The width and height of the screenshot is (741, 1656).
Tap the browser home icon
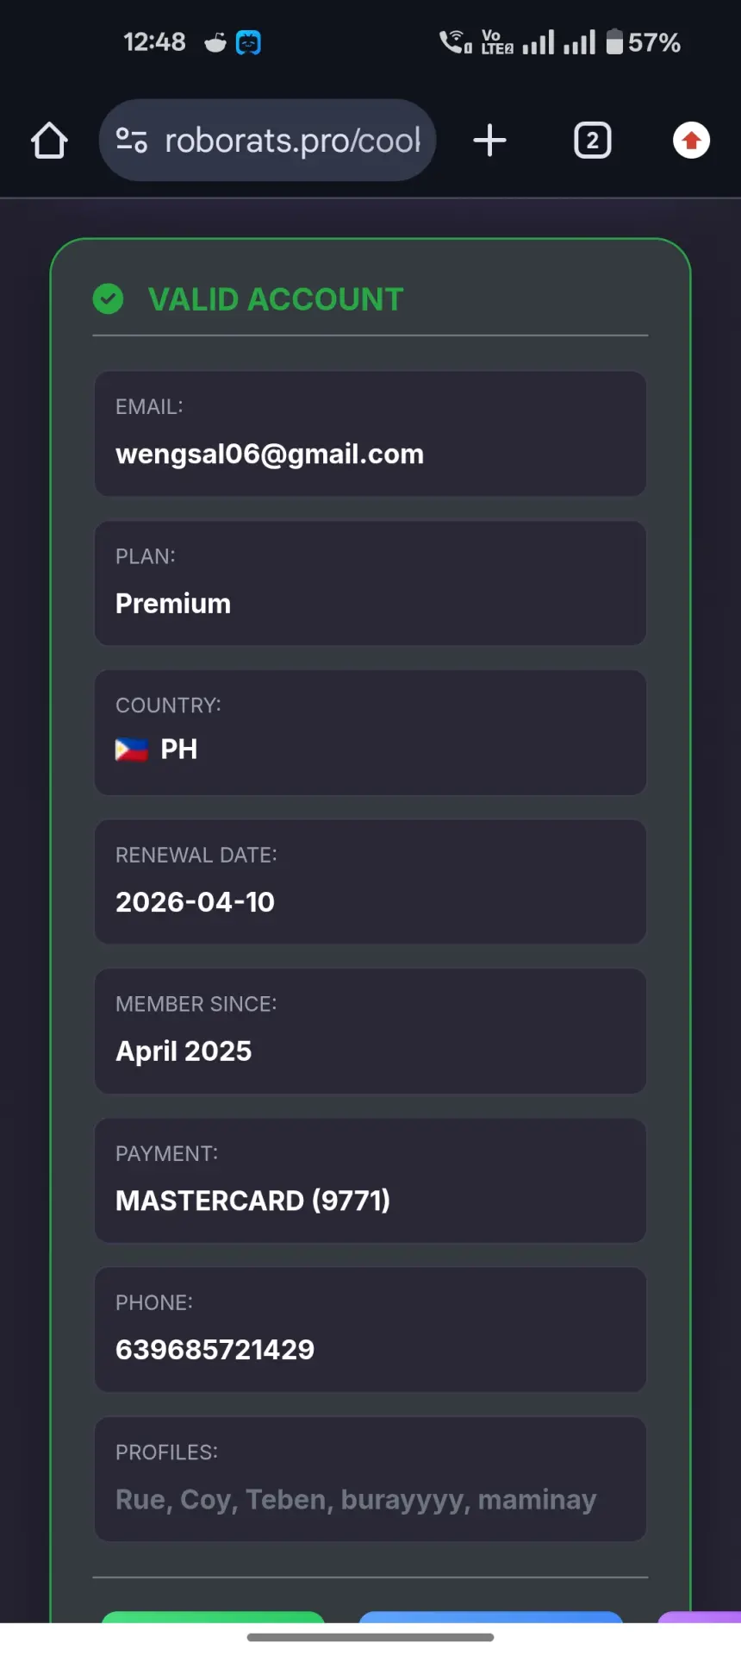[49, 141]
